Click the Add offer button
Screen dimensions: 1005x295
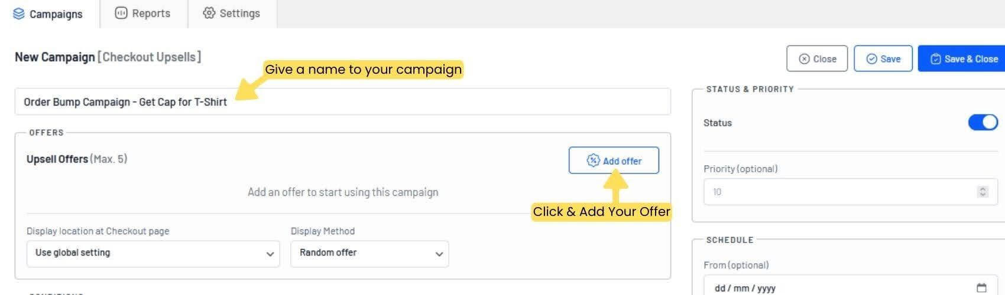point(614,160)
